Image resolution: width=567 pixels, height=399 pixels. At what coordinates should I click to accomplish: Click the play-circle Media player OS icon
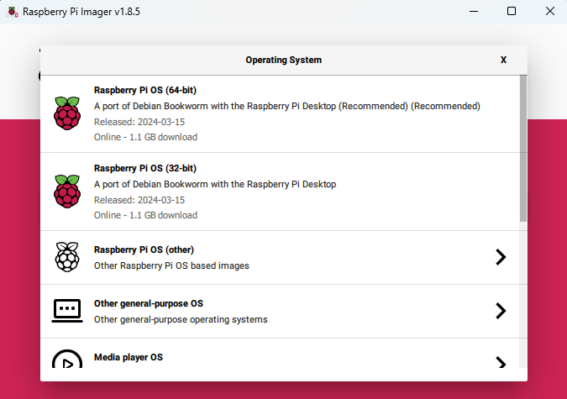point(67,359)
